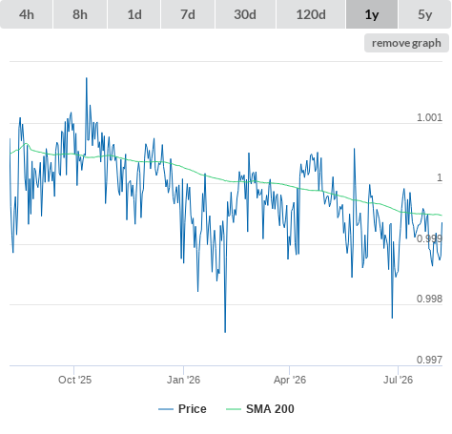Image resolution: width=452 pixels, height=434 pixels.
Task: Show the 5y price history
Action: click(424, 14)
